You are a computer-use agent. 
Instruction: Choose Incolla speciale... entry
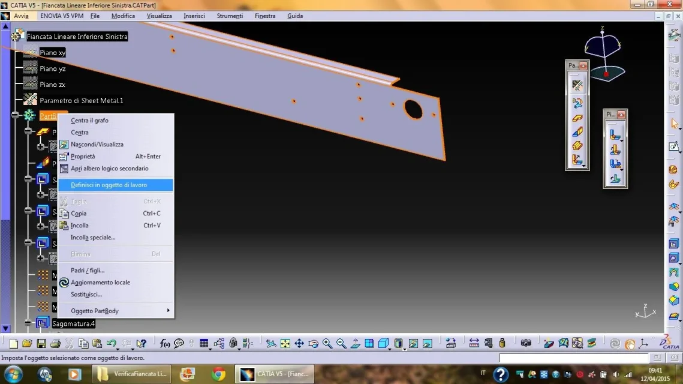pyautogui.click(x=115, y=237)
